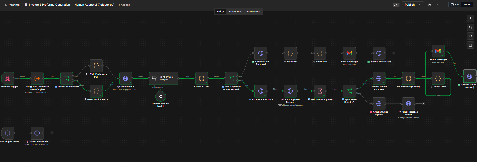Viewport: 477px width, 162px height.
Task: Click the + Add tag link
Action: [x=124, y=5]
